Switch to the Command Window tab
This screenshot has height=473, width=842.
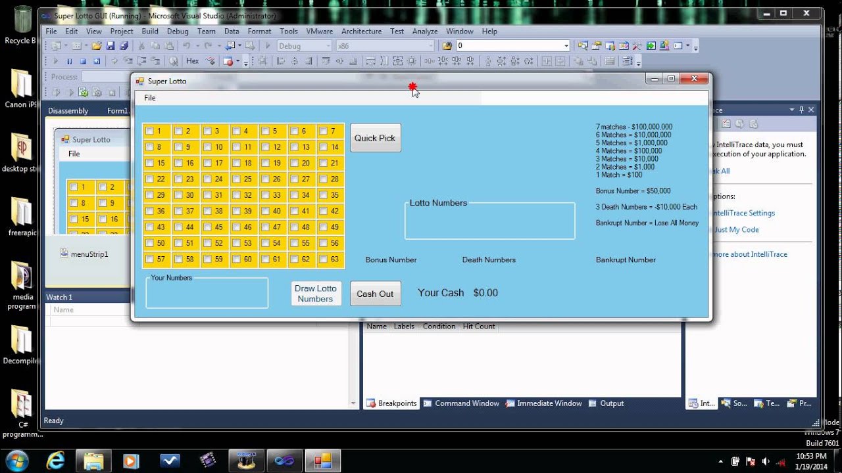tap(460, 403)
